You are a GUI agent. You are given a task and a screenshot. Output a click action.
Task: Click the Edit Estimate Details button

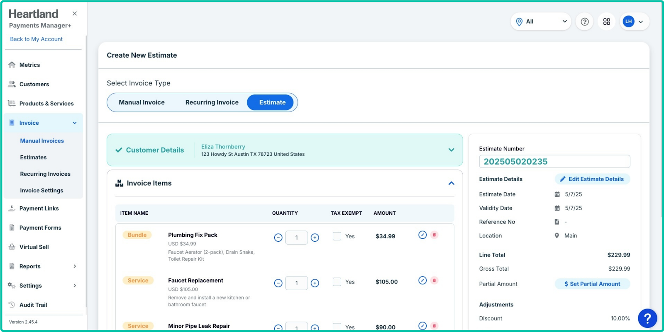(592, 179)
